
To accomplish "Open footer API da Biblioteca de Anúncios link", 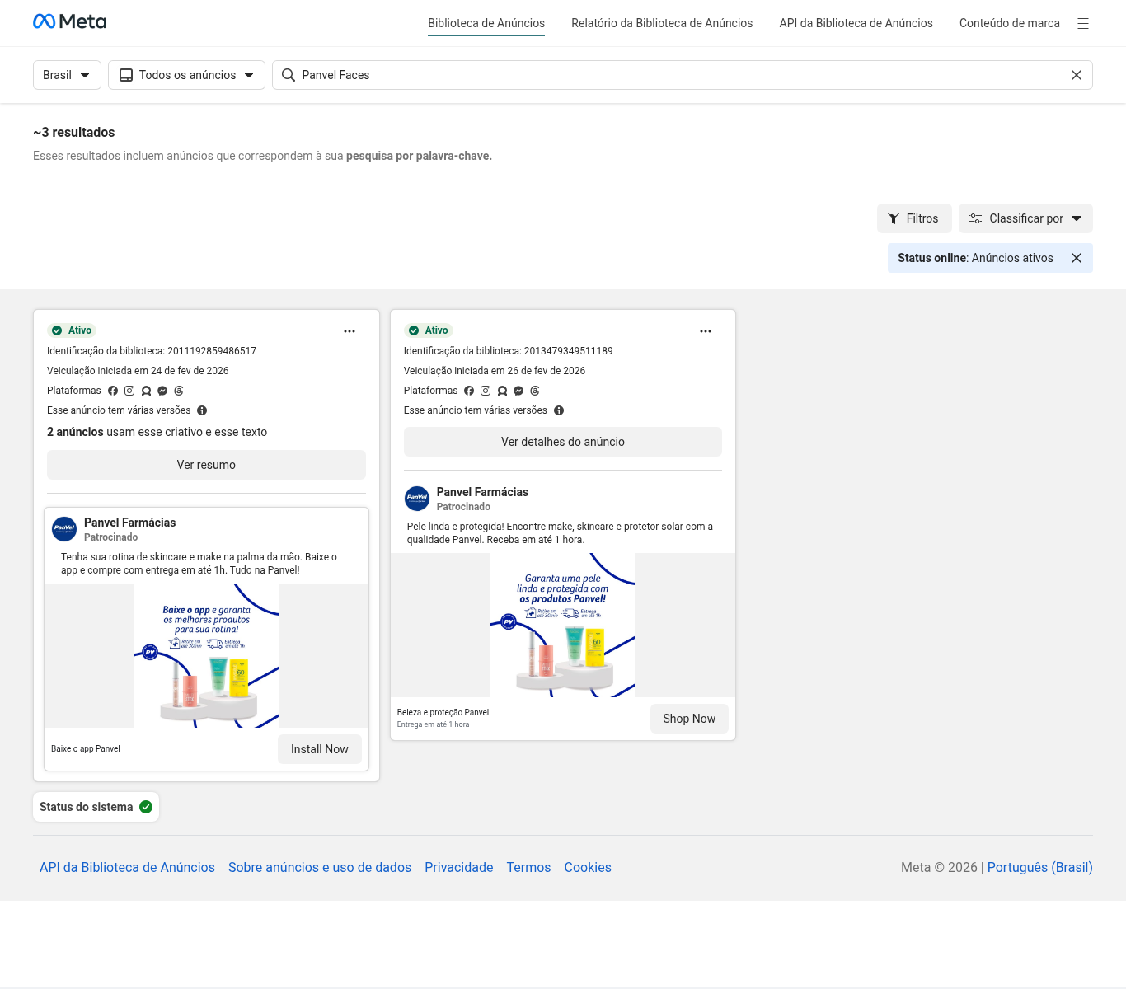I will click(127, 867).
